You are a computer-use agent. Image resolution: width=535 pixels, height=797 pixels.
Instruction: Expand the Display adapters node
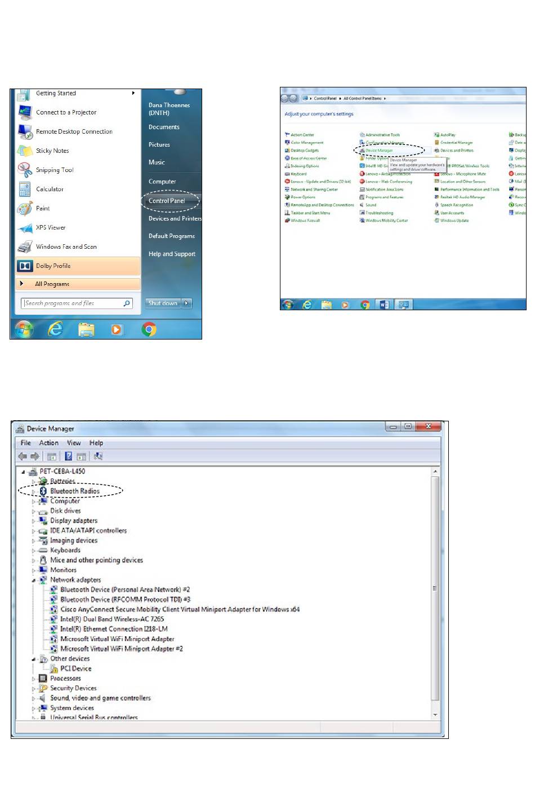[x=34, y=521]
